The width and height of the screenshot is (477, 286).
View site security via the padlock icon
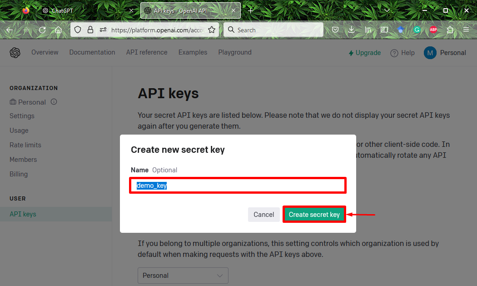click(90, 30)
